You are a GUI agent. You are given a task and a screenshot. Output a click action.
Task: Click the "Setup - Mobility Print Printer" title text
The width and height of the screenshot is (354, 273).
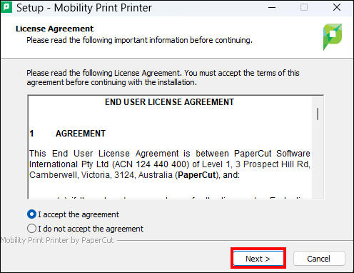click(x=84, y=8)
